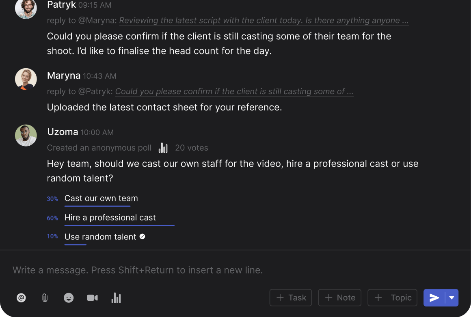Start a video call with camera icon
The width and height of the screenshot is (471, 317).
point(92,298)
